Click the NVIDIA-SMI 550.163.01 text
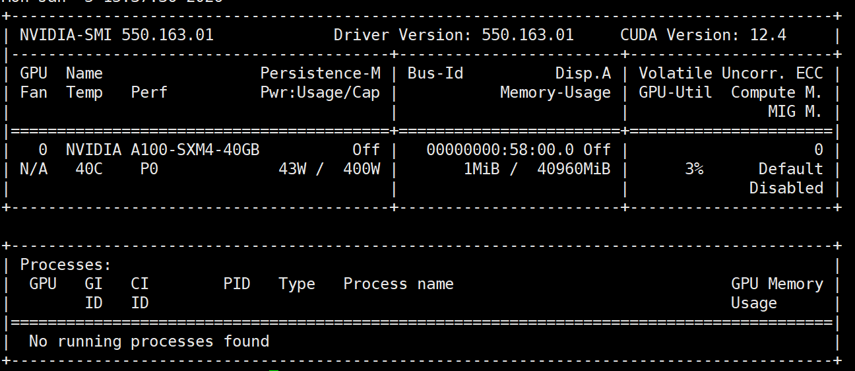 coord(117,35)
